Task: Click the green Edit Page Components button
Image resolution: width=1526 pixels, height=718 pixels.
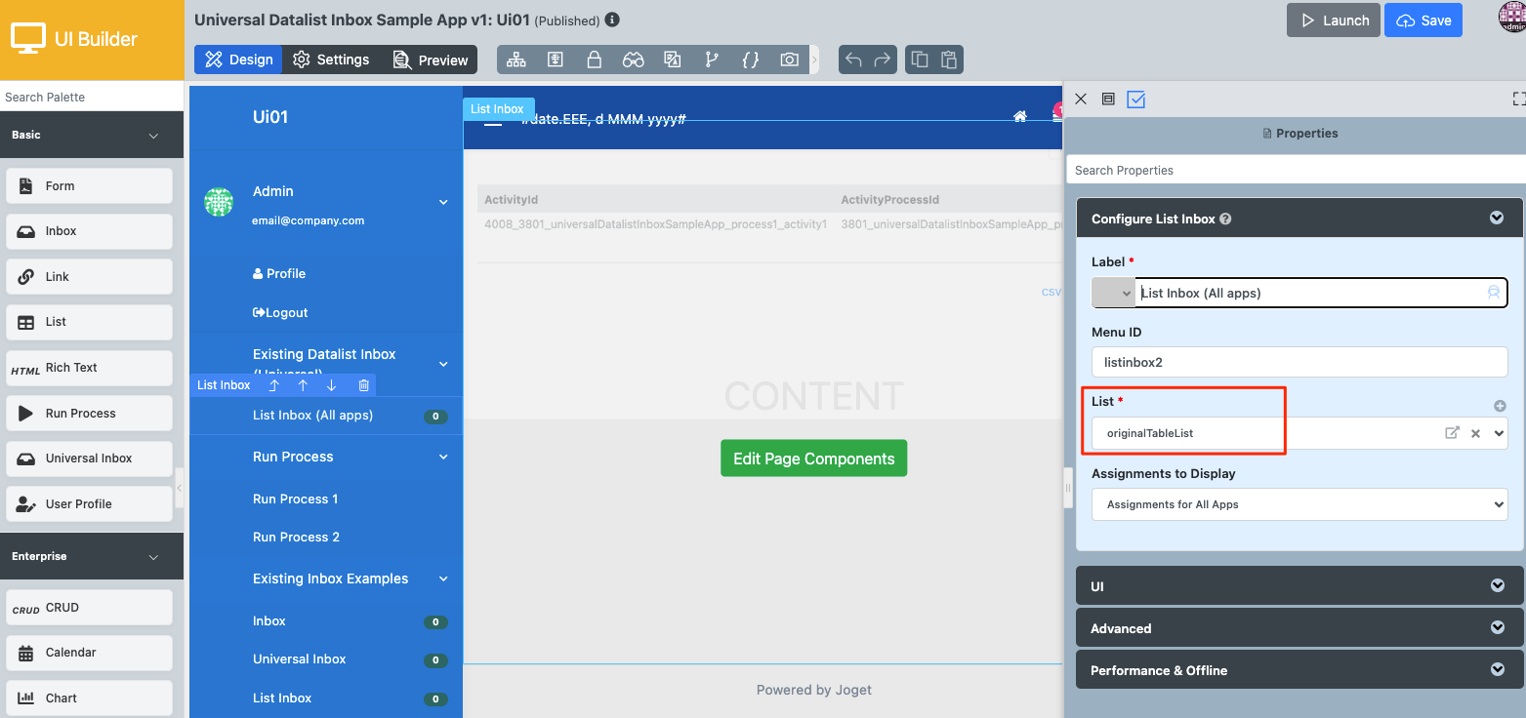Action: pyautogui.click(x=813, y=459)
